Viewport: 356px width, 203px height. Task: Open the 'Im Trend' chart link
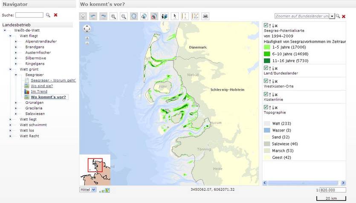point(39,91)
